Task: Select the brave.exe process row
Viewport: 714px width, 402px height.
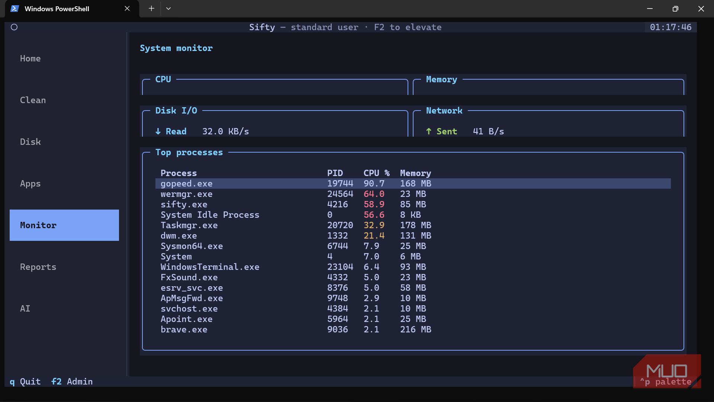Action: pos(413,329)
